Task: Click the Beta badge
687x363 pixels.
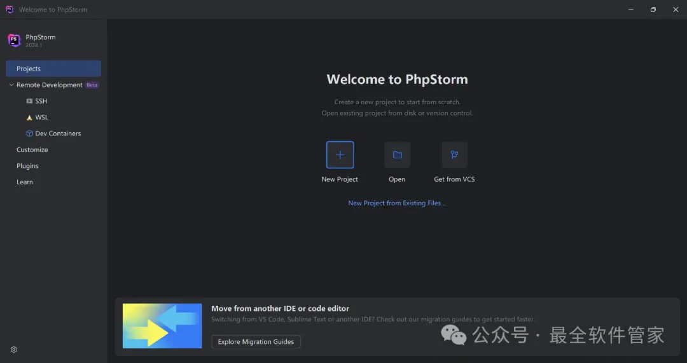Action: click(92, 85)
